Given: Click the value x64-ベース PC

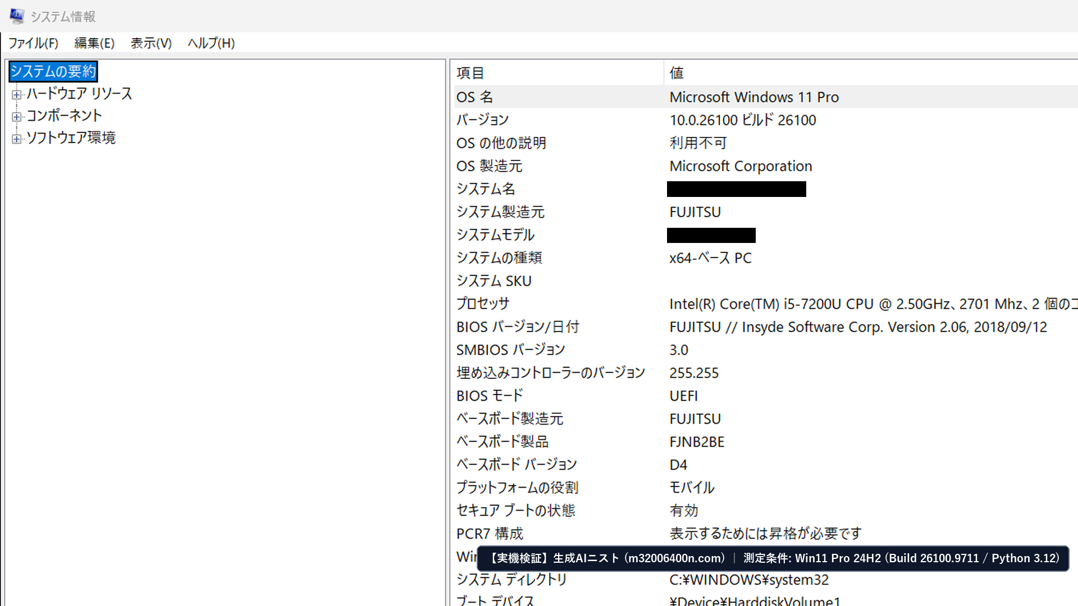Looking at the screenshot, I should click(x=710, y=258).
